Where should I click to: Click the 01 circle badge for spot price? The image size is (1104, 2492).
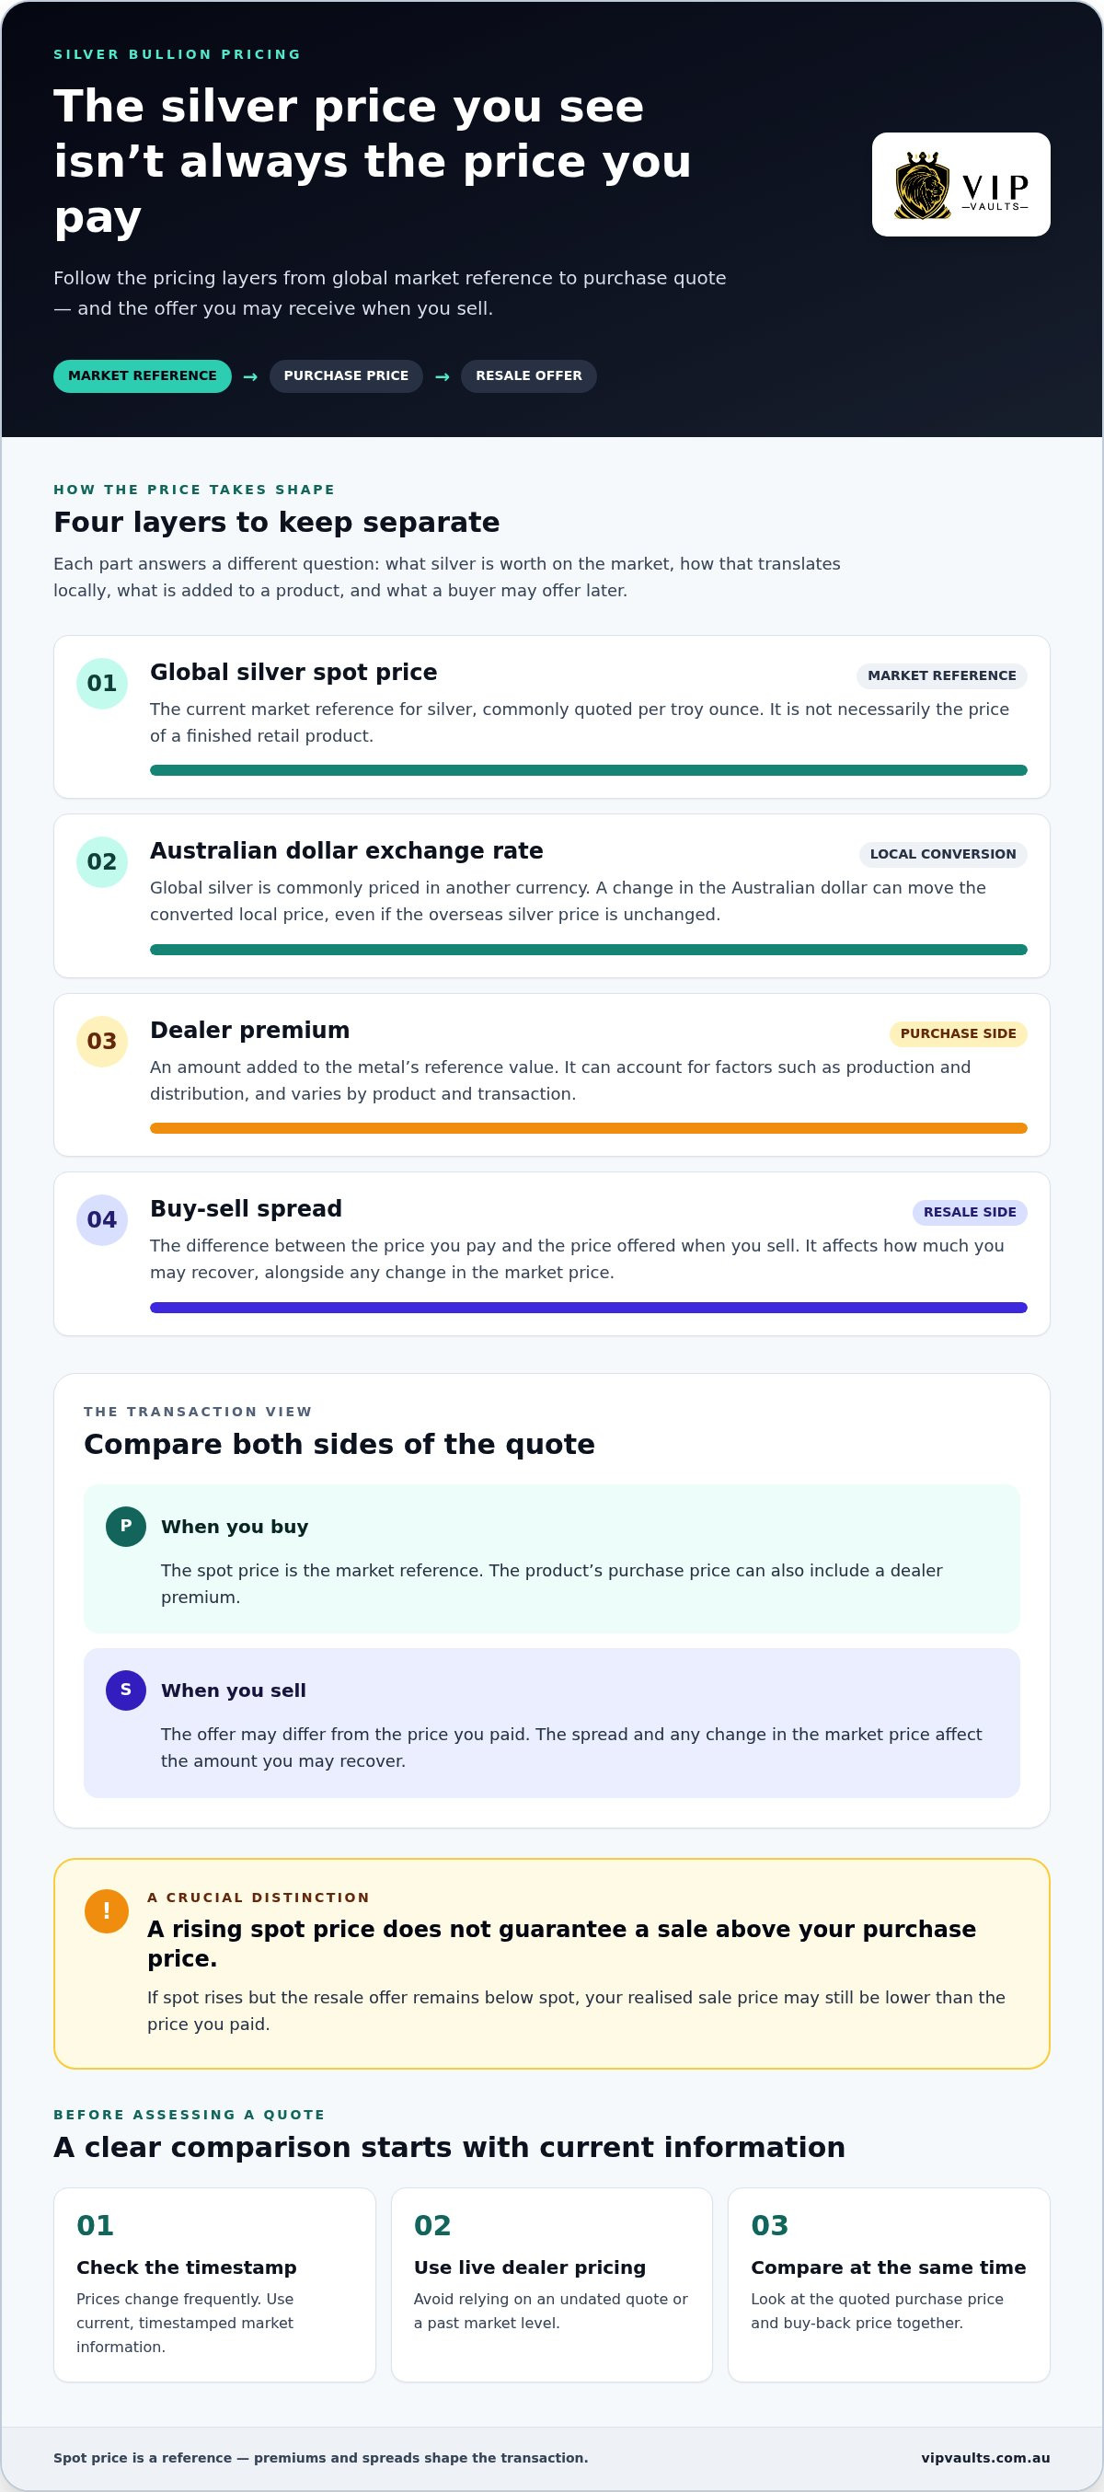click(102, 683)
